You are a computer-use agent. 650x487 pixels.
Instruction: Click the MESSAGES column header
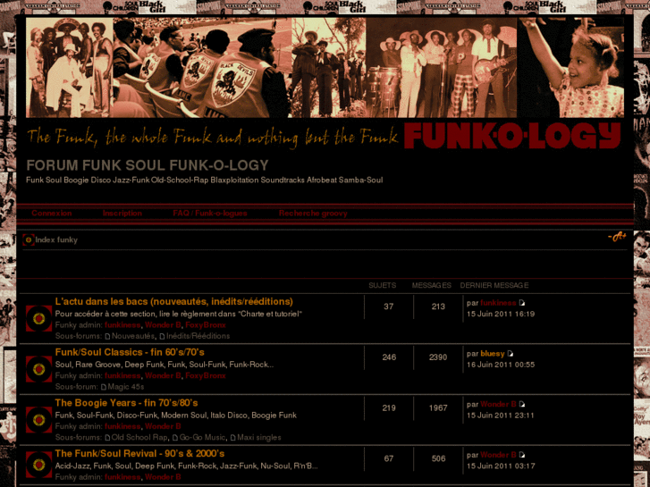432,286
